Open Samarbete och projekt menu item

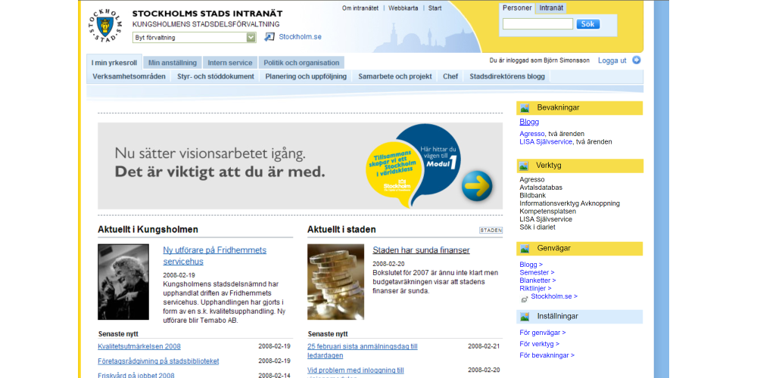pos(395,76)
